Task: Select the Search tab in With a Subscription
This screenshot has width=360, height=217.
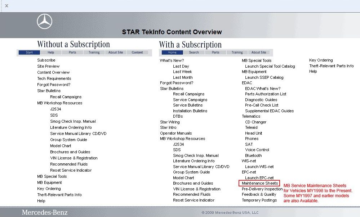Action: click(194, 53)
